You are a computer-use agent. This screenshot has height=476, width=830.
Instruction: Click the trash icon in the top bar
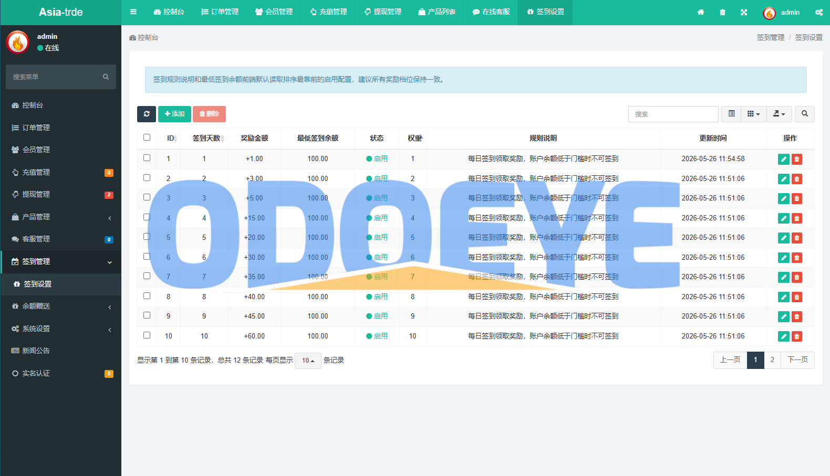pos(722,12)
